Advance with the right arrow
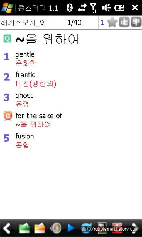The height and width of the screenshot is (237, 142). [x=135, y=228]
